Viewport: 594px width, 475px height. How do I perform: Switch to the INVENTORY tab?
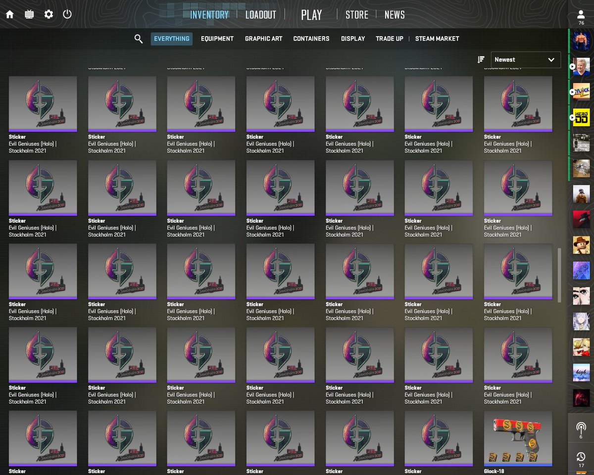pyautogui.click(x=209, y=15)
